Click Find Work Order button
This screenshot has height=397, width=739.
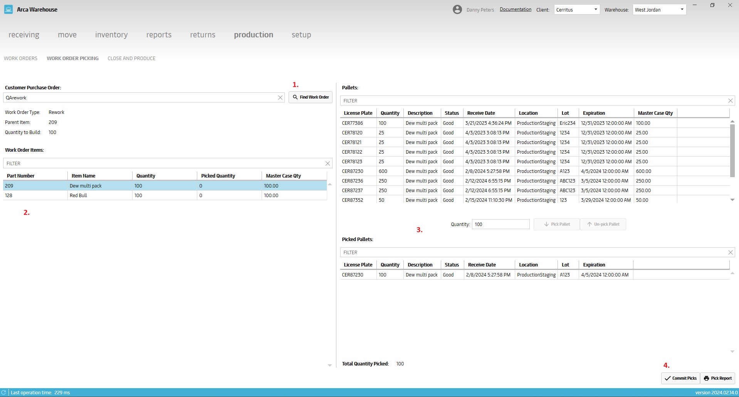click(311, 97)
